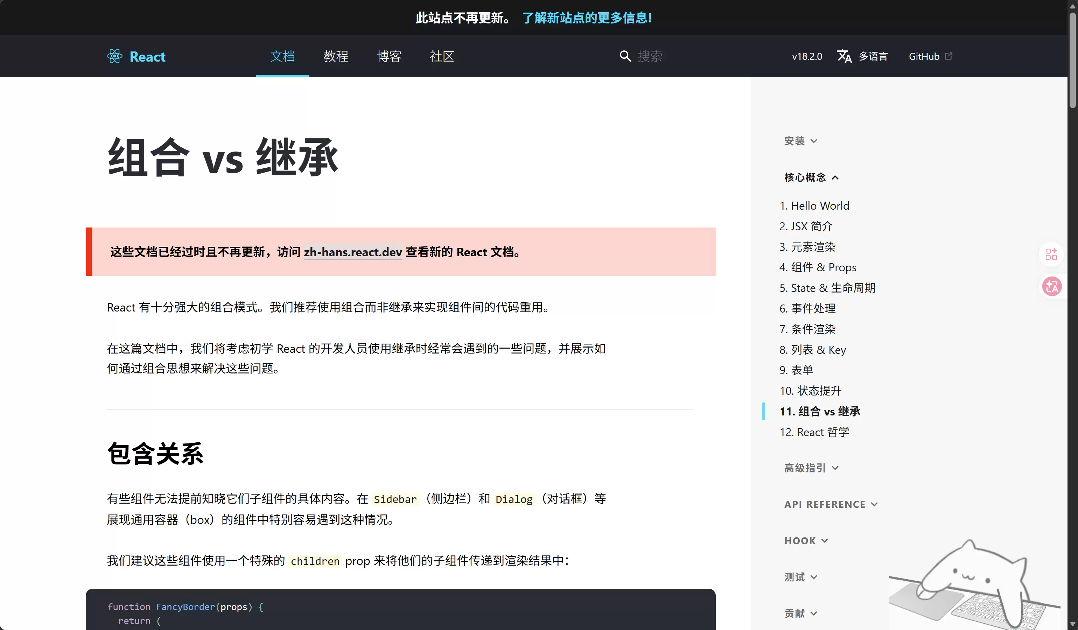Click the scrollbar down arrow
The width and height of the screenshot is (1078, 630).
click(1072, 624)
